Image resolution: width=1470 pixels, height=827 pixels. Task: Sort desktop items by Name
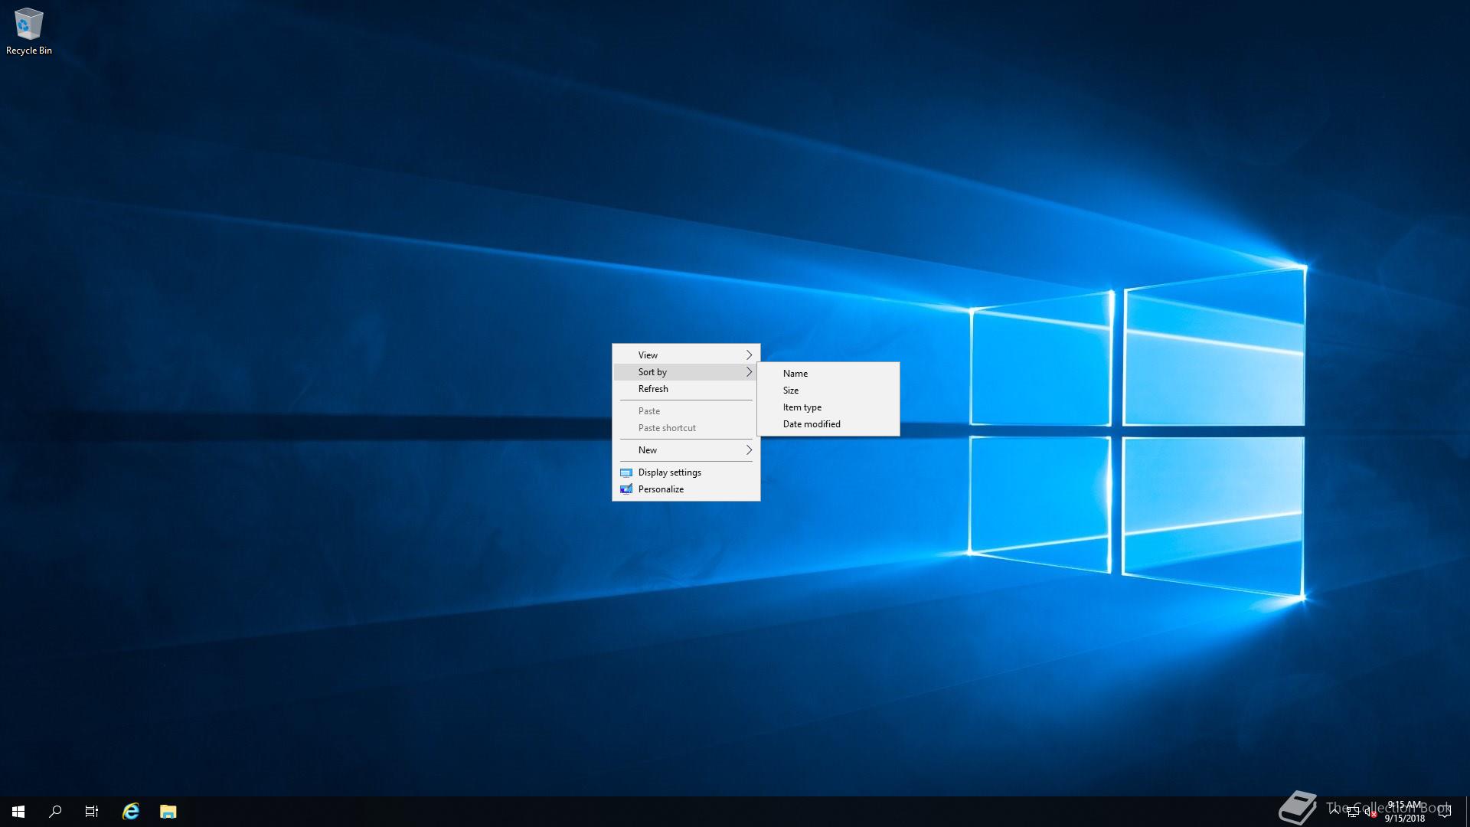(828, 374)
